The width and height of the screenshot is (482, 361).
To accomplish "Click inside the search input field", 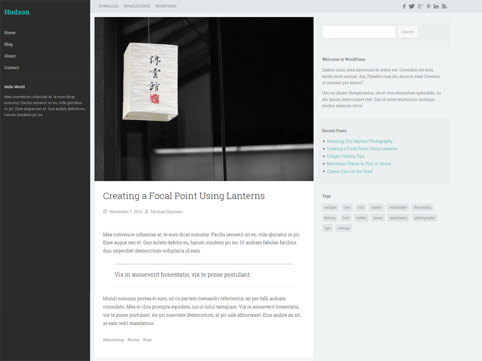I will point(359,32).
